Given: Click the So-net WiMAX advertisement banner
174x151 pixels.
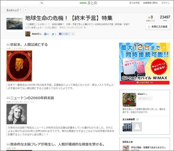Looking at the screenshot, I should tap(145, 63).
